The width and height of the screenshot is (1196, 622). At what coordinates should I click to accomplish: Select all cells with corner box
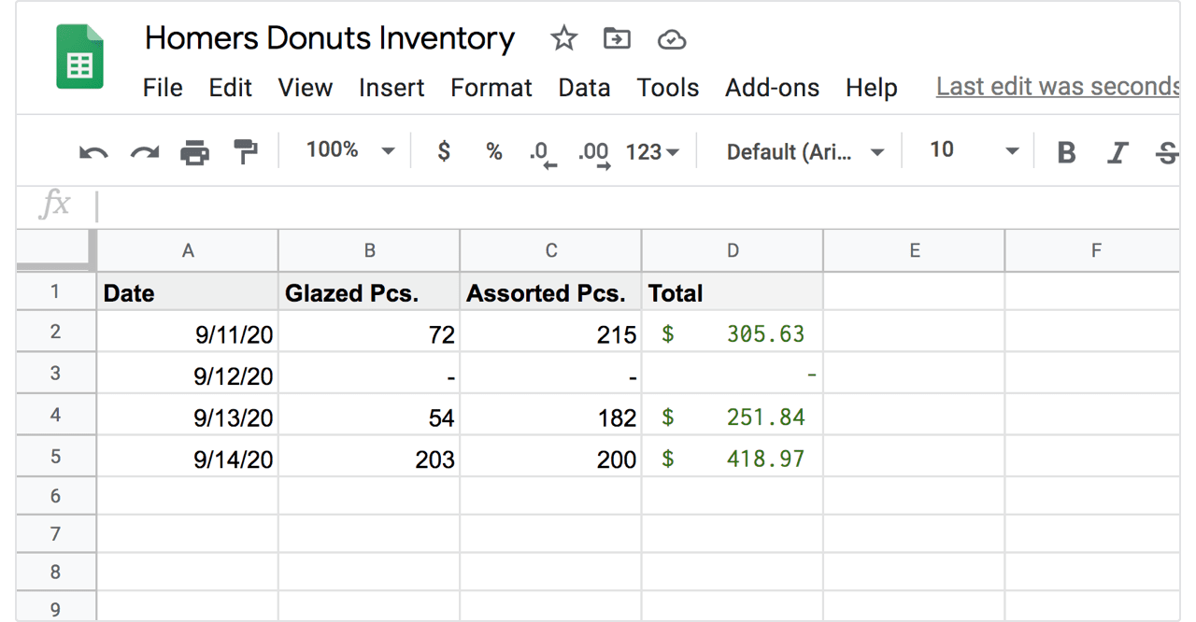(x=56, y=249)
